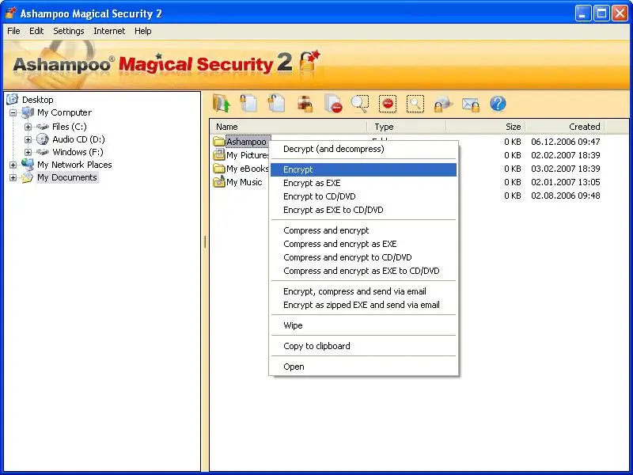Click the My Network Places globe icon
The image size is (633, 475).
[x=28, y=165]
